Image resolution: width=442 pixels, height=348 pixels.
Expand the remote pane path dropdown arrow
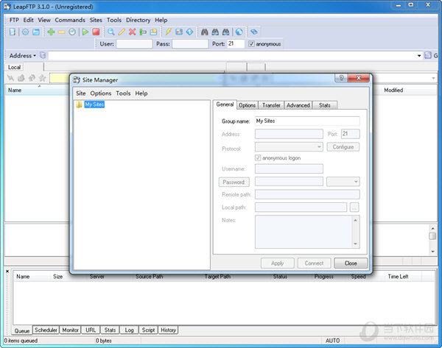tap(433, 78)
